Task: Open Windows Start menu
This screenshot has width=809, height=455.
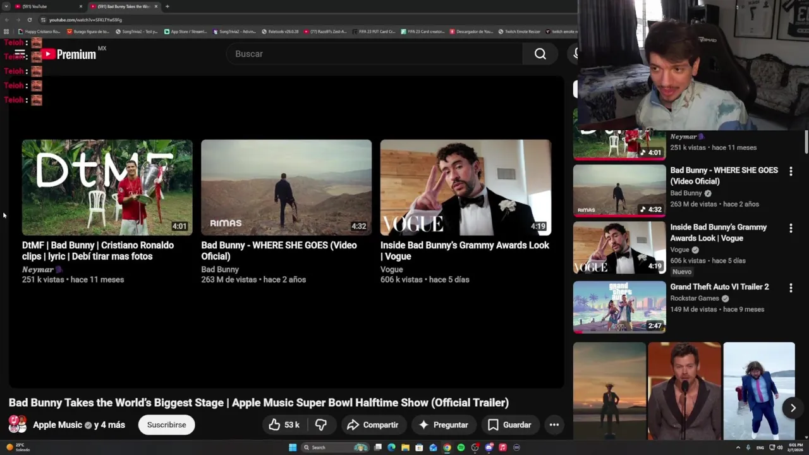Action: pos(293,447)
